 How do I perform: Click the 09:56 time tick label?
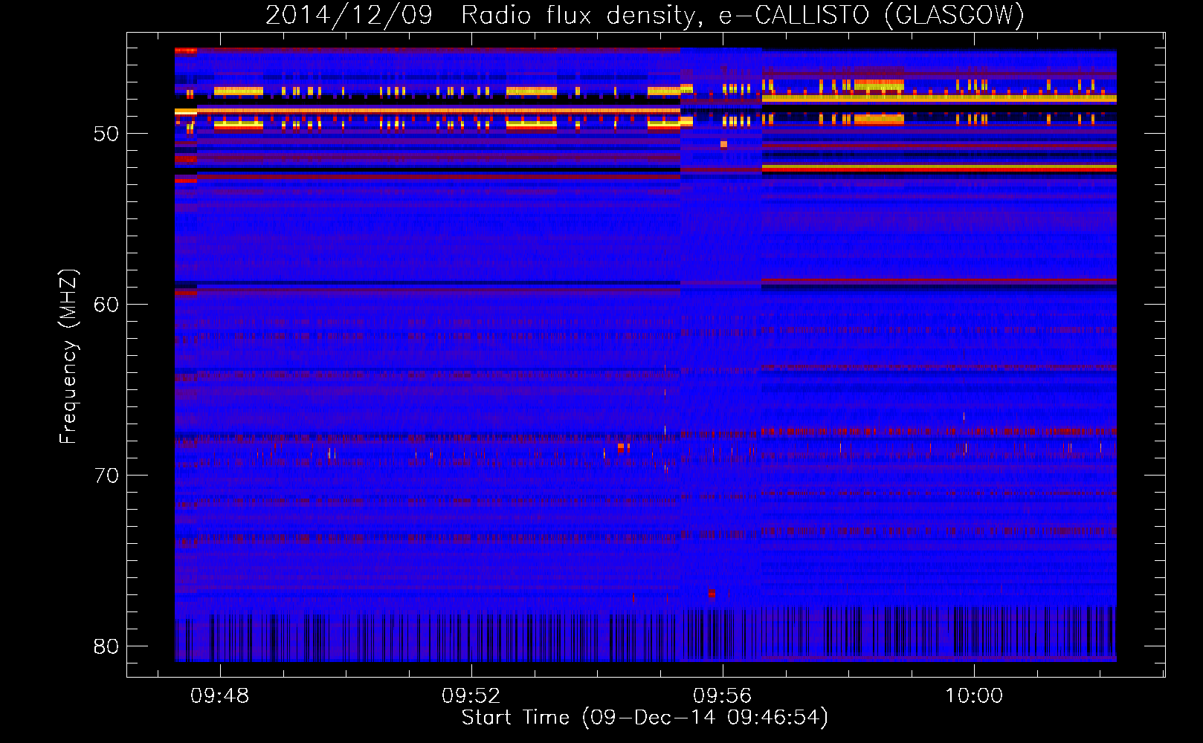(x=723, y=696)
